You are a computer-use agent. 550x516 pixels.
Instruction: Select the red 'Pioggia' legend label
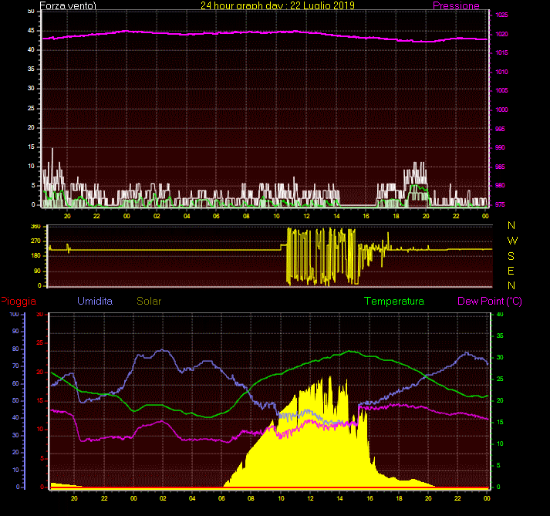click(x=19, y=302)
